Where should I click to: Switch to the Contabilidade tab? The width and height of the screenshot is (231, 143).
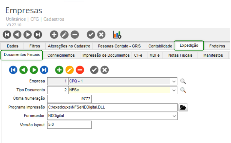point(160,46)
